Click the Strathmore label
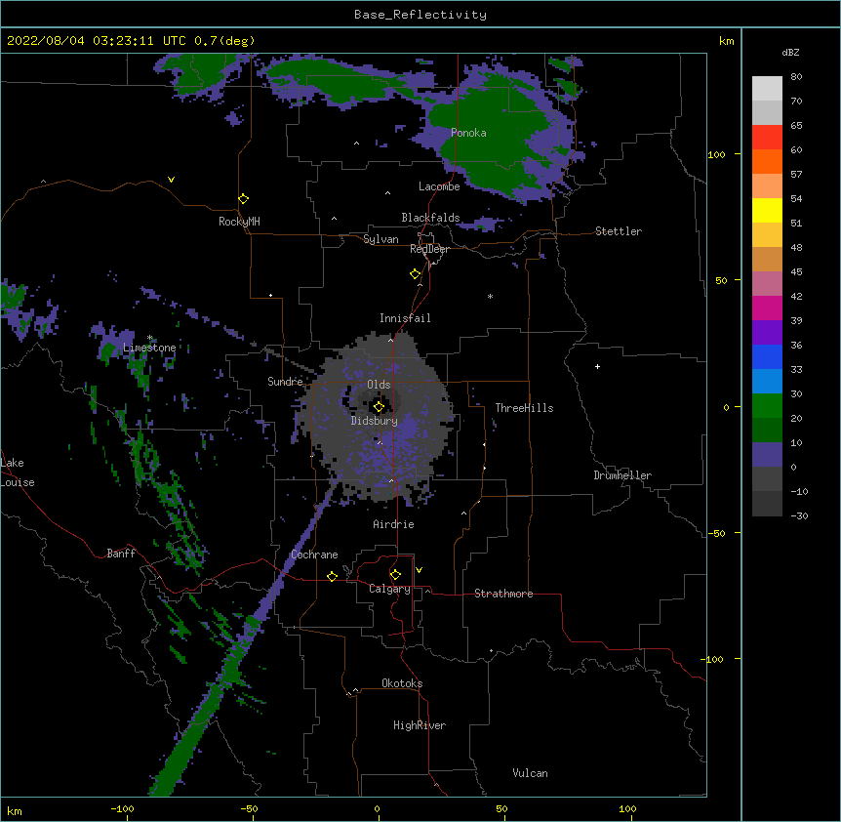 pos(503,594)
